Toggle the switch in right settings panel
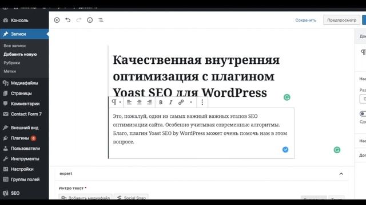 click(x=363, y=114)
